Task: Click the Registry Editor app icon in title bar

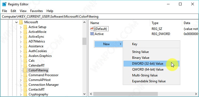Action: click(x=4, y=4)
